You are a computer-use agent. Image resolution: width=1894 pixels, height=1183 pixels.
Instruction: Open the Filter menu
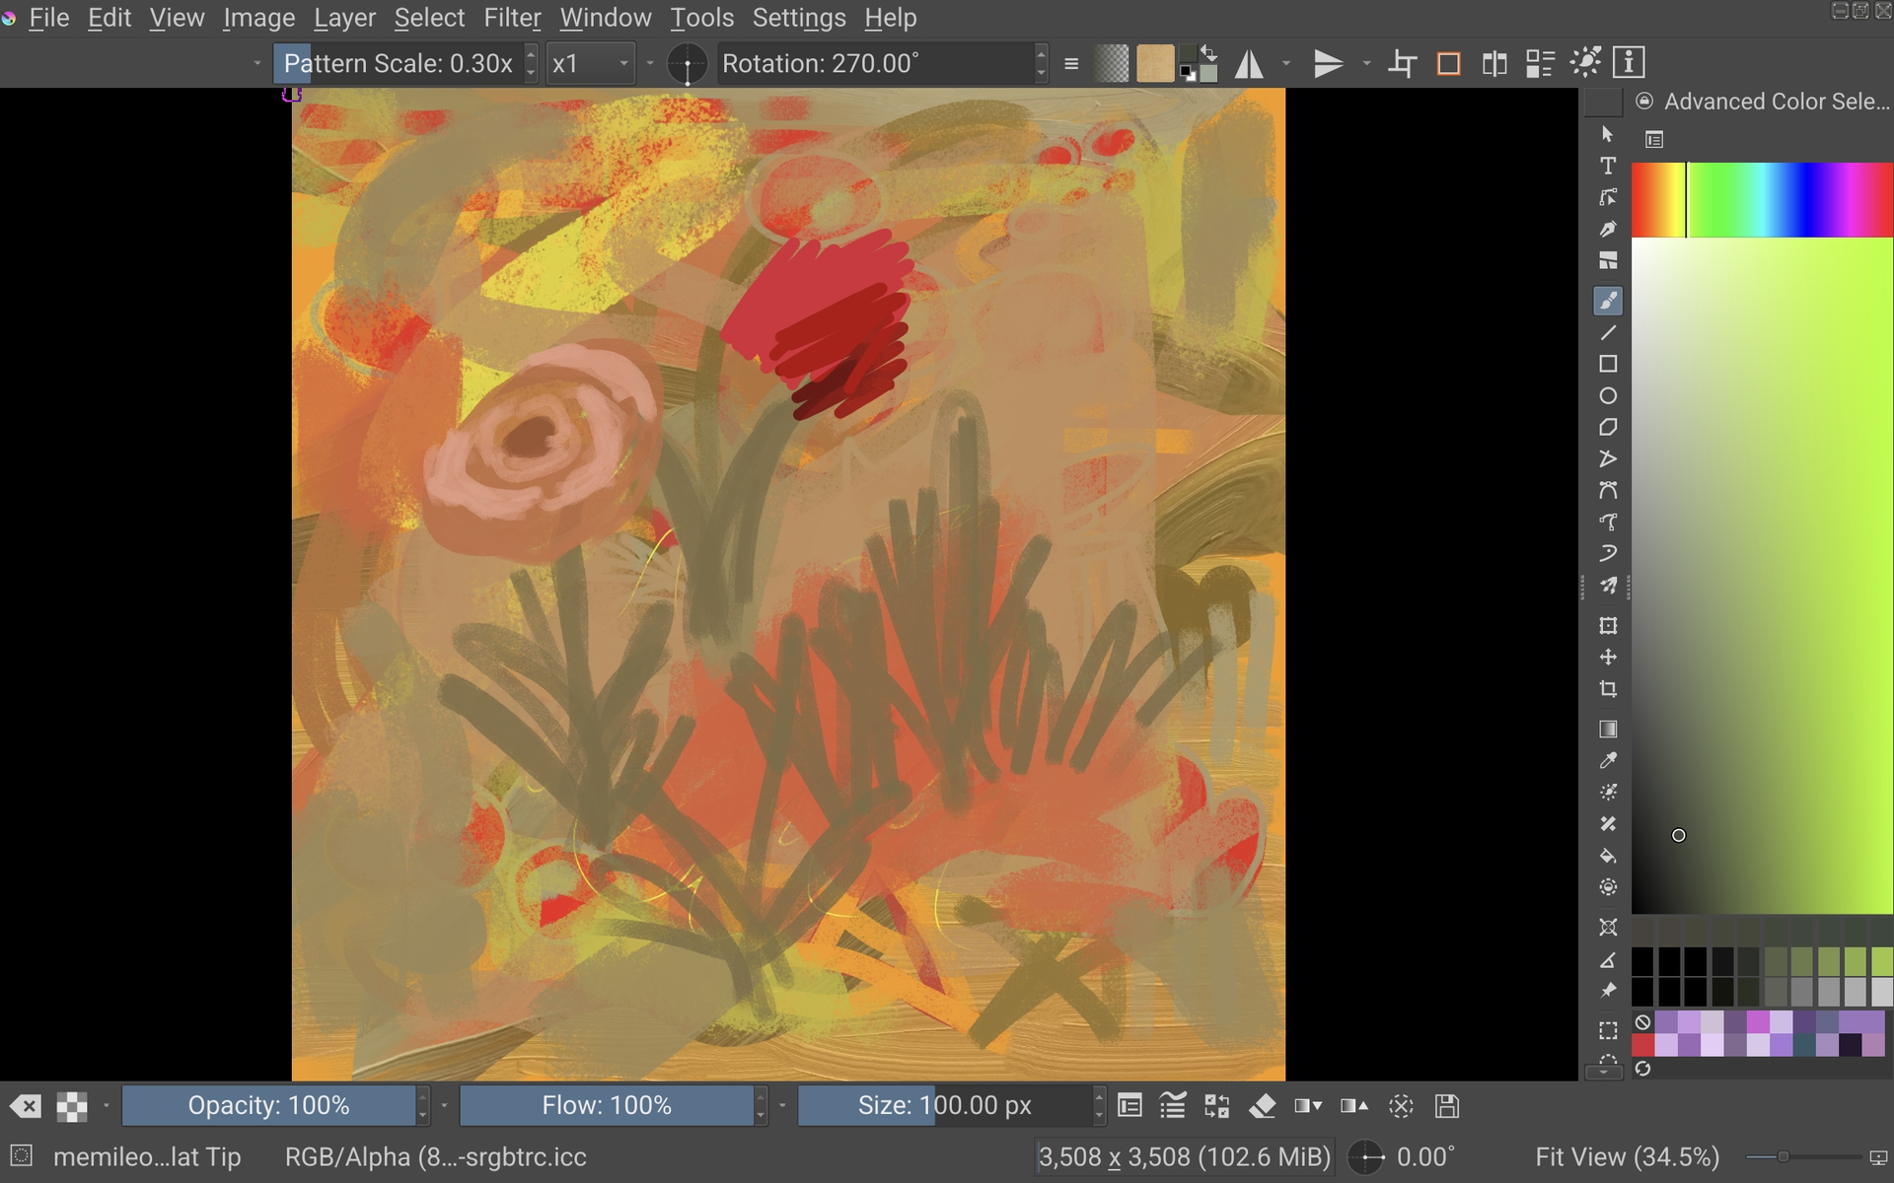512,18
